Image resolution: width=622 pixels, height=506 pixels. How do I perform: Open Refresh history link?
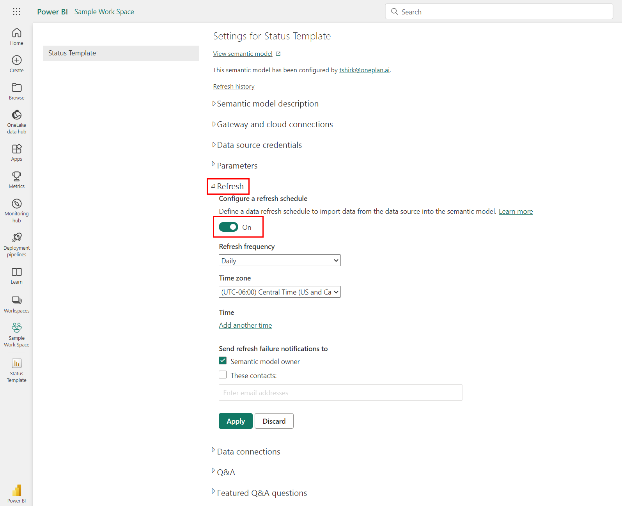click(234, 87)
